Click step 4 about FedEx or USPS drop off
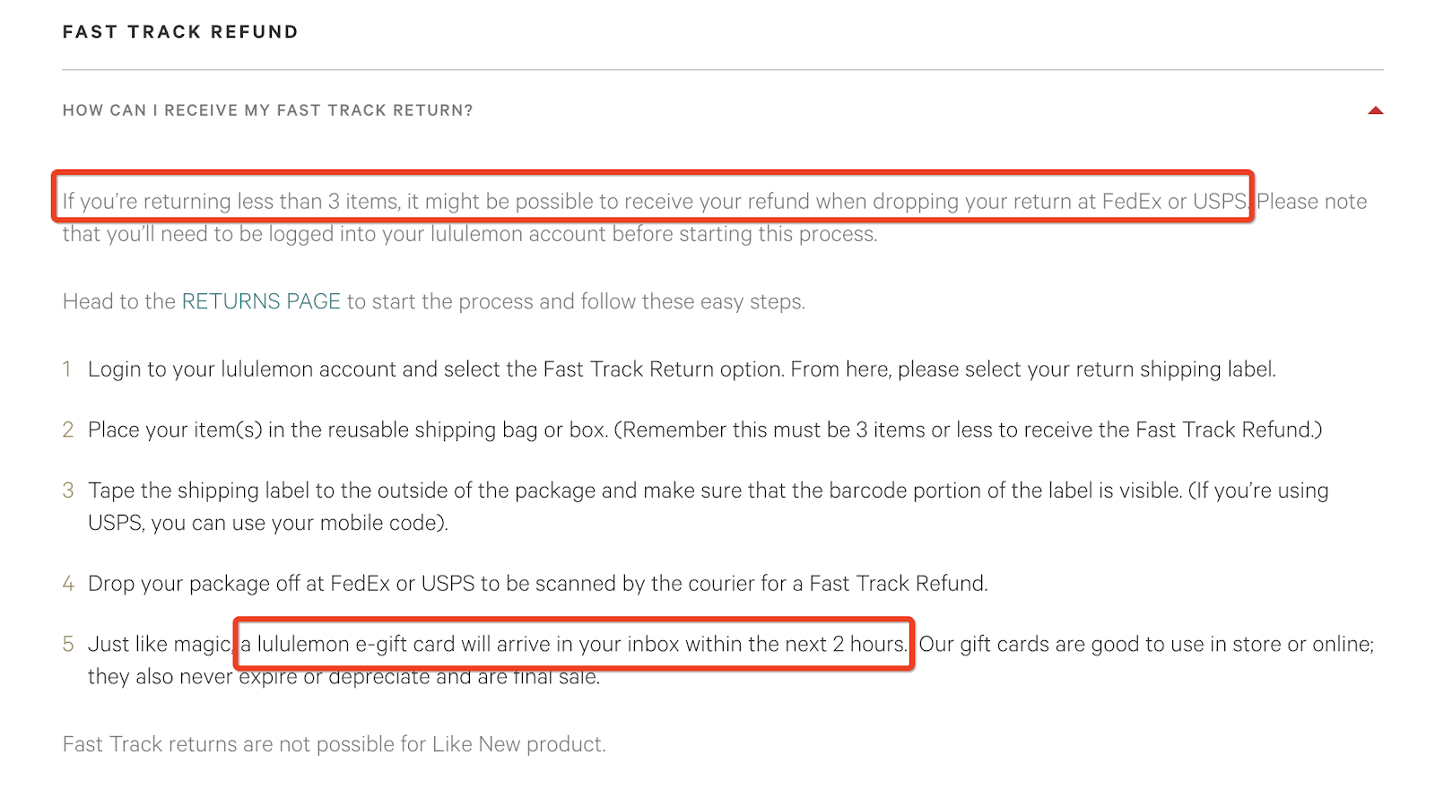The width and height of the screenshot is (1435, 798). pos(538,583)
